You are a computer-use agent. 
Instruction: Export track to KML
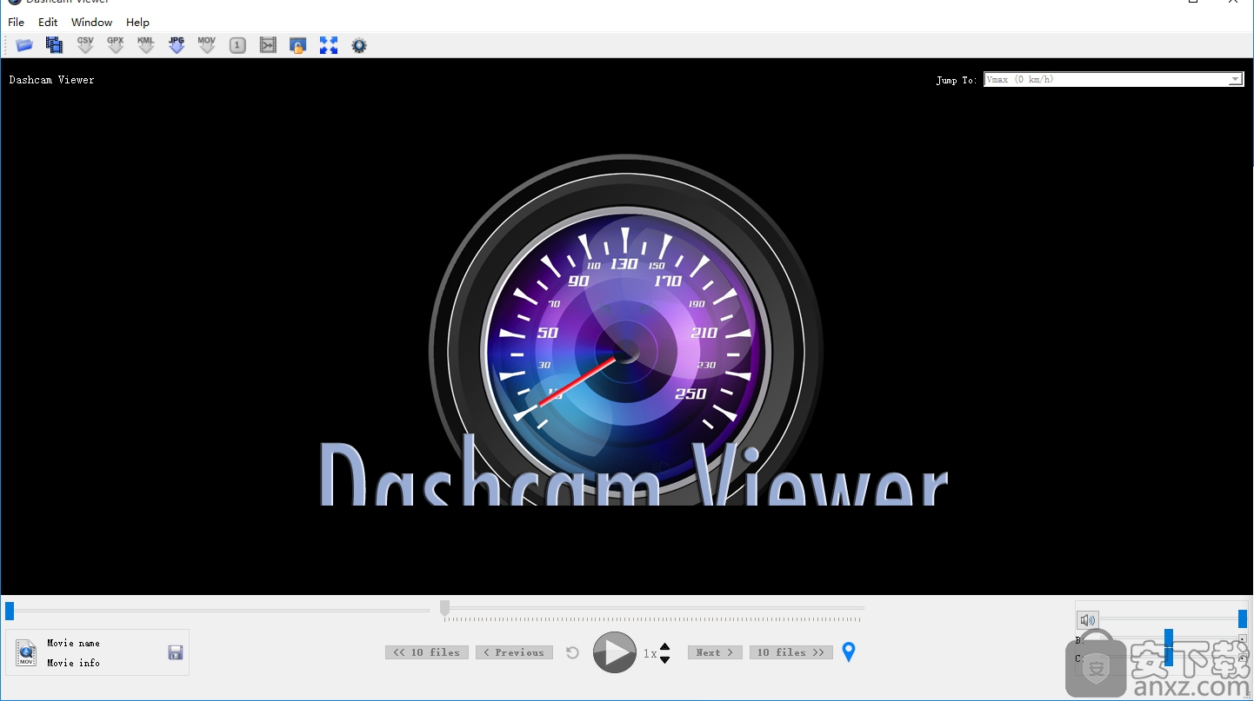(x=146, y=45)
